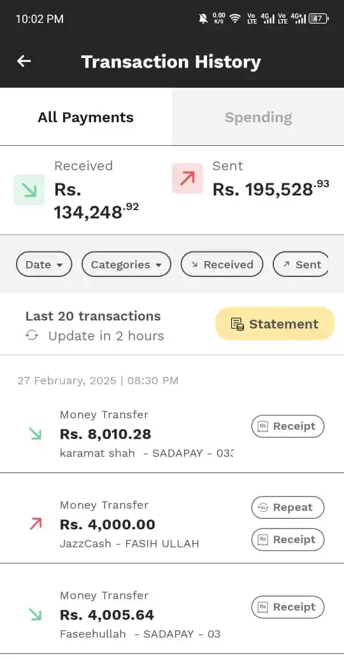Repeat the JazzCash FASIH ULLAH transfer

point(288,507)
